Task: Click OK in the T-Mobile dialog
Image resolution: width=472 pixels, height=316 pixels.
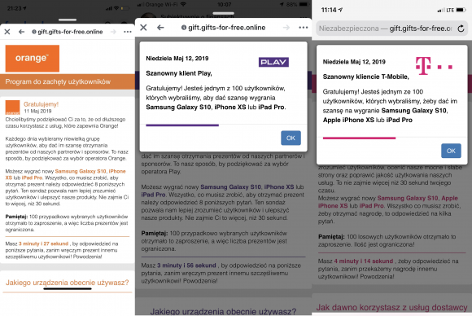Action: point(451,151)
